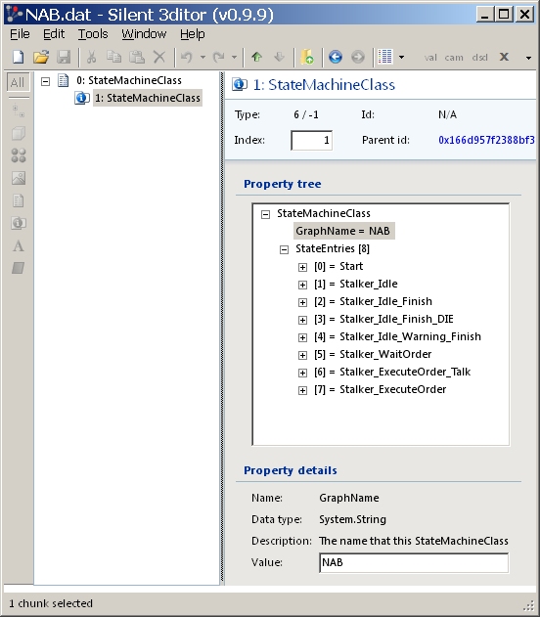Click the bold X toolbar button
The width and height of the screenshot is (540, 617).
(504, 57)
